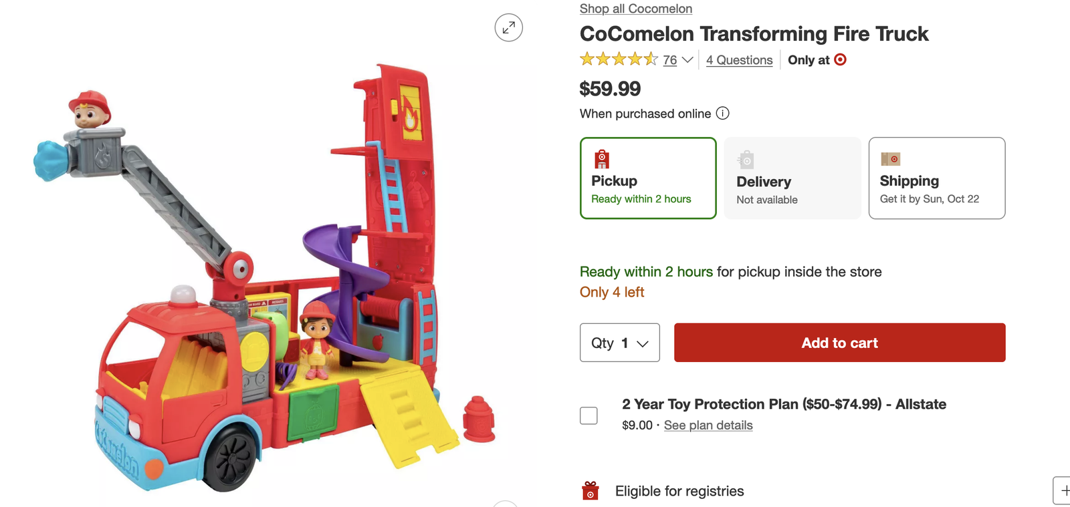This screenshot has height=507, width=1070.
Task: Click the red store Pickup icon
Action: coord(602,159)
